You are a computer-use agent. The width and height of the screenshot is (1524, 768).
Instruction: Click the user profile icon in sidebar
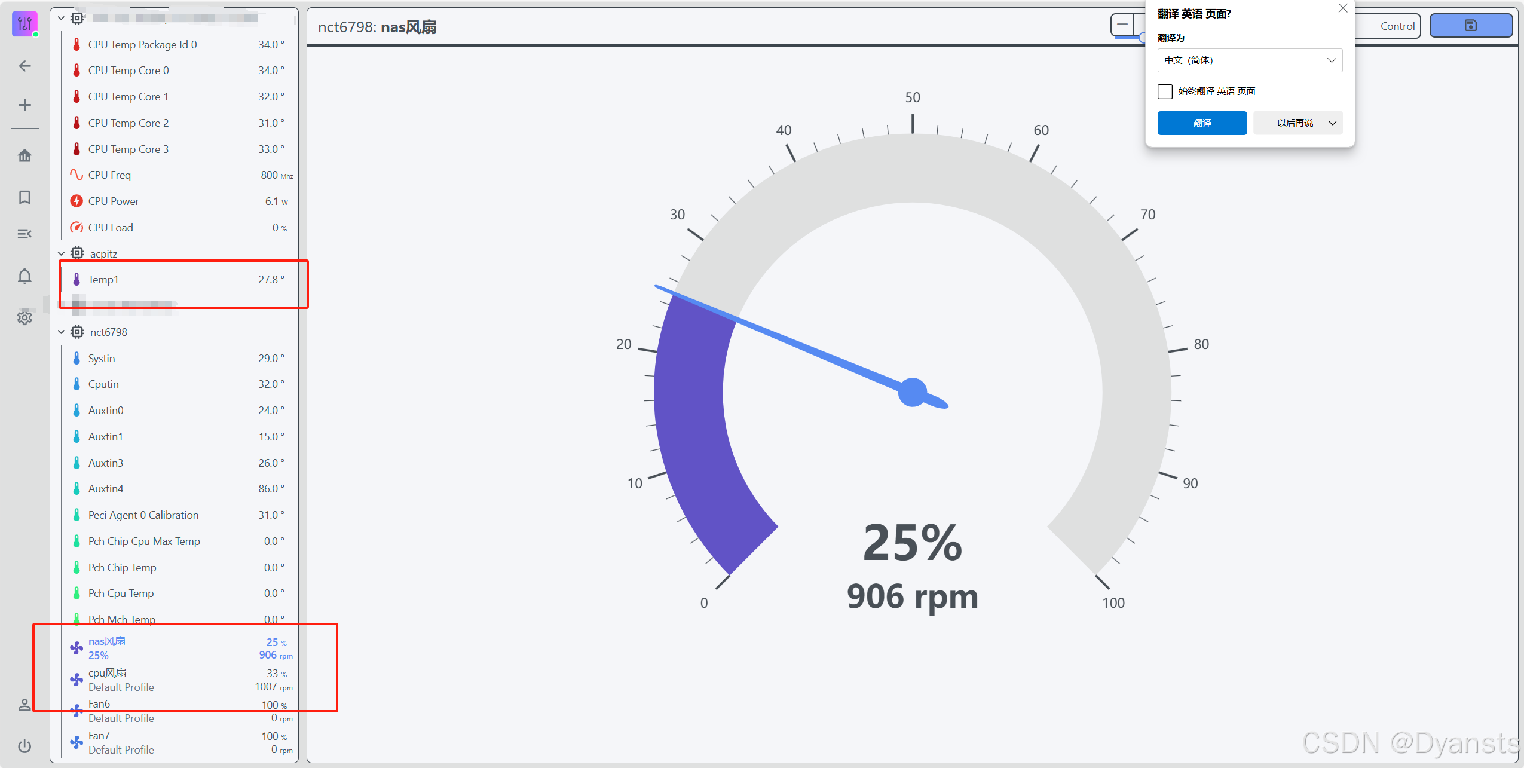tap(25, 705)
